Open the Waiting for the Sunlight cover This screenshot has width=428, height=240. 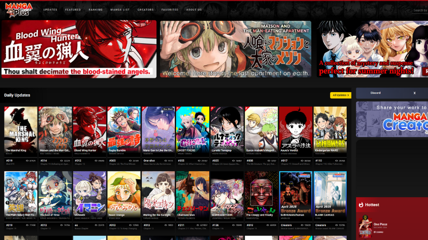[x=158, y=196]
